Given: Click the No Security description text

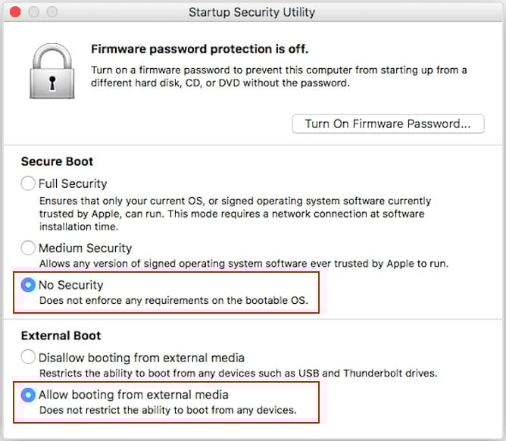Looking at the screenshot, I should [x=174, y=301].
